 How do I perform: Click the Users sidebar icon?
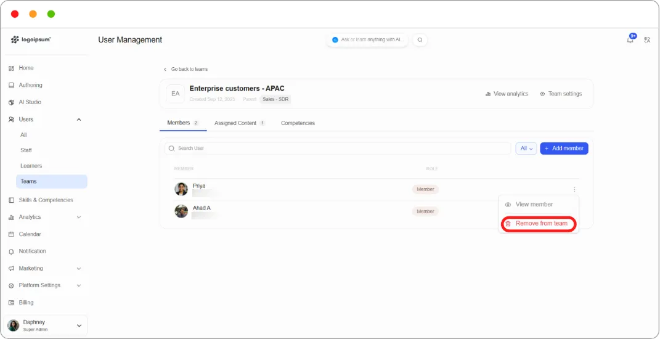[11, 120]
